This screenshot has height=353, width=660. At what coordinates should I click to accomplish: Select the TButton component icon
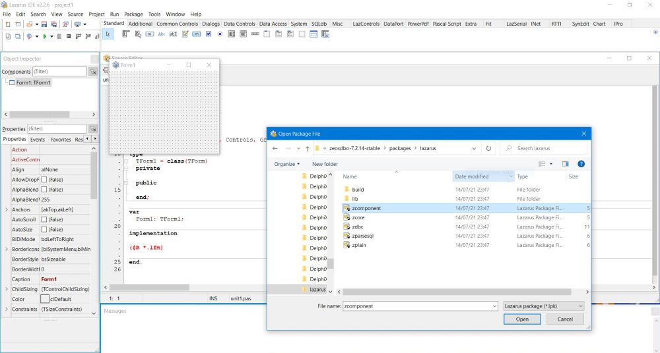coord(149,34)
